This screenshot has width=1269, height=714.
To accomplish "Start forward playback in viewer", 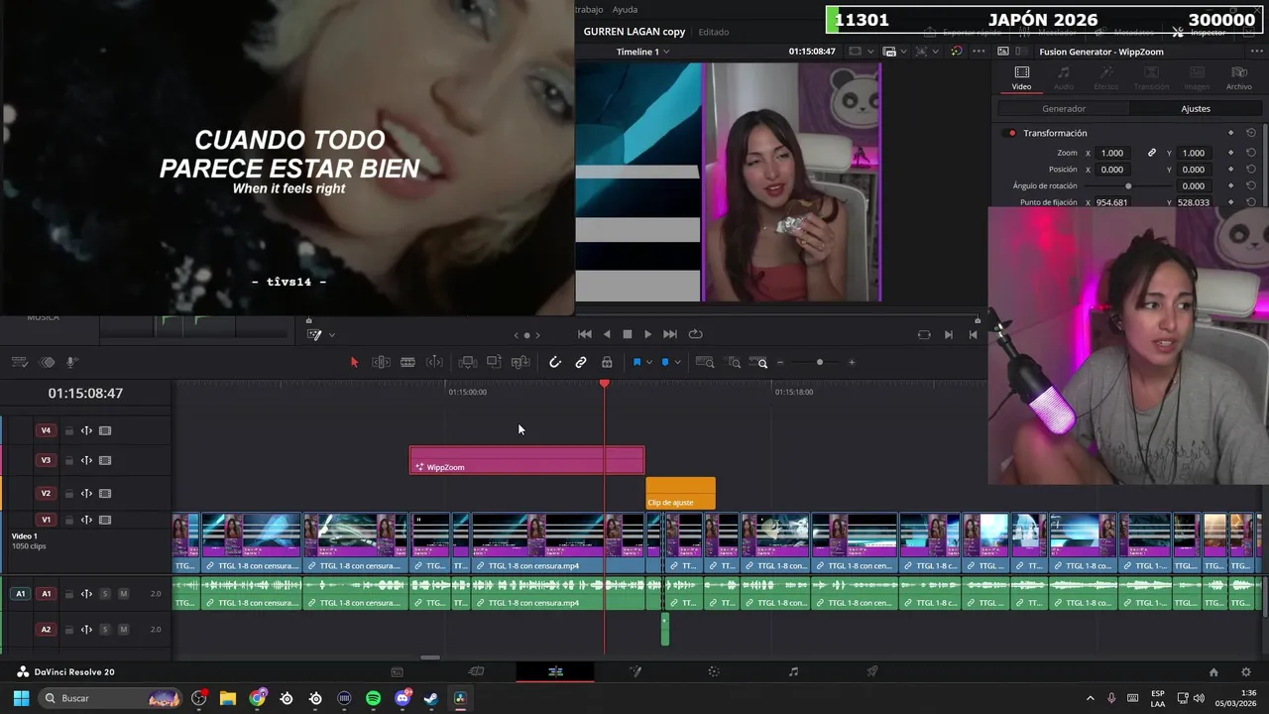I will pyautogui.click(x=647, y=334).
